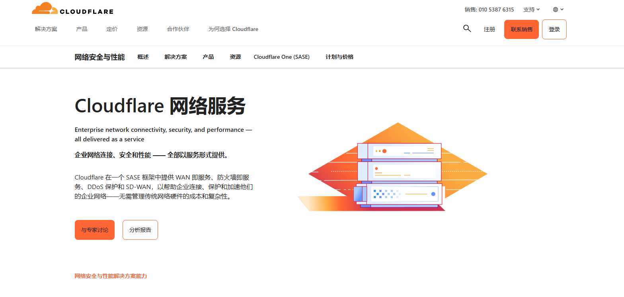Go to 定价 in top navigation
The height and width of the screenshot is (297, 624).
tap(112, 29)
